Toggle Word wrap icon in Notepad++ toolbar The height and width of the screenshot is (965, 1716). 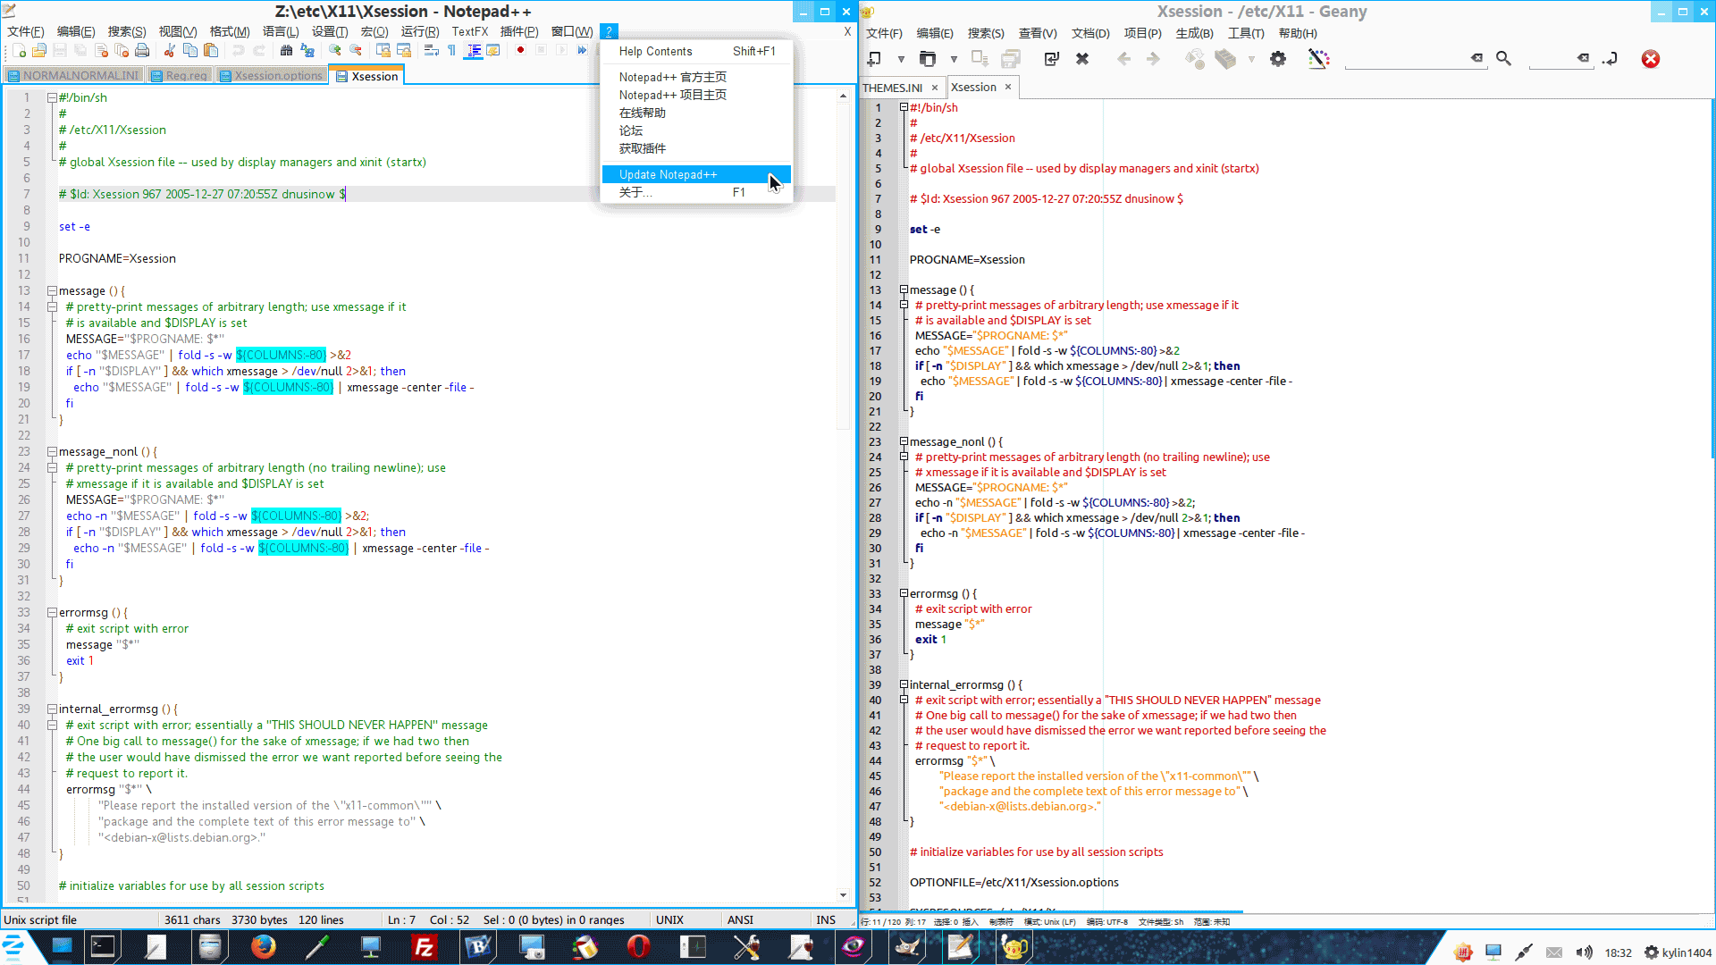coord(432,51)
